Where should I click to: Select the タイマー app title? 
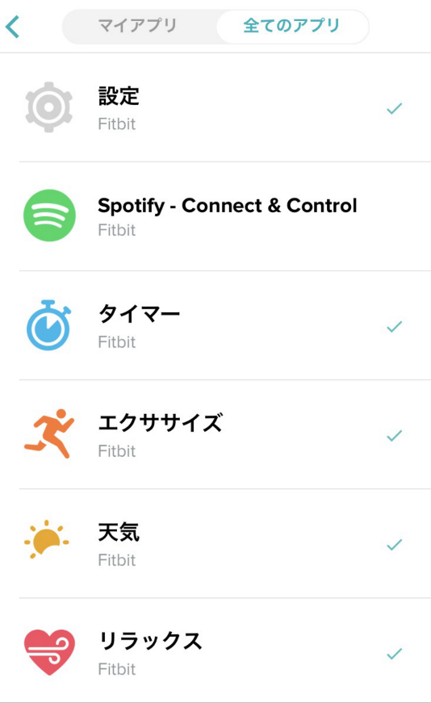coord(139,313)
